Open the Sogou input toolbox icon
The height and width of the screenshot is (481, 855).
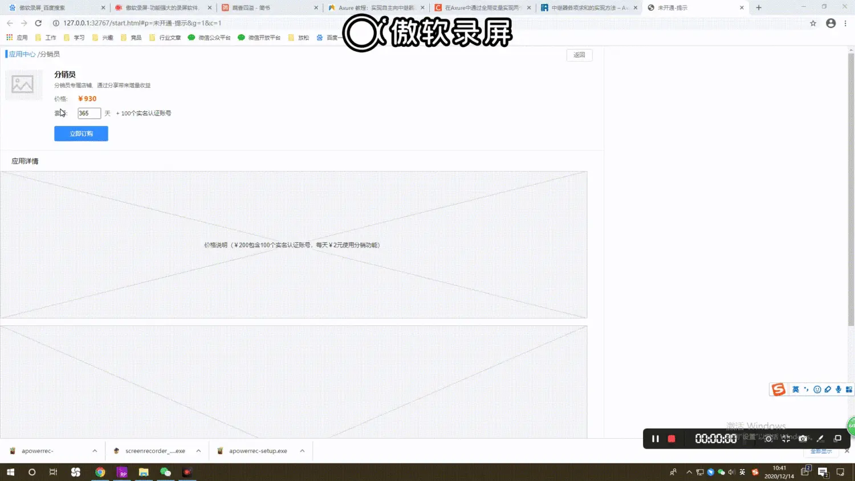pyautogui.click(x=849, y=389)
